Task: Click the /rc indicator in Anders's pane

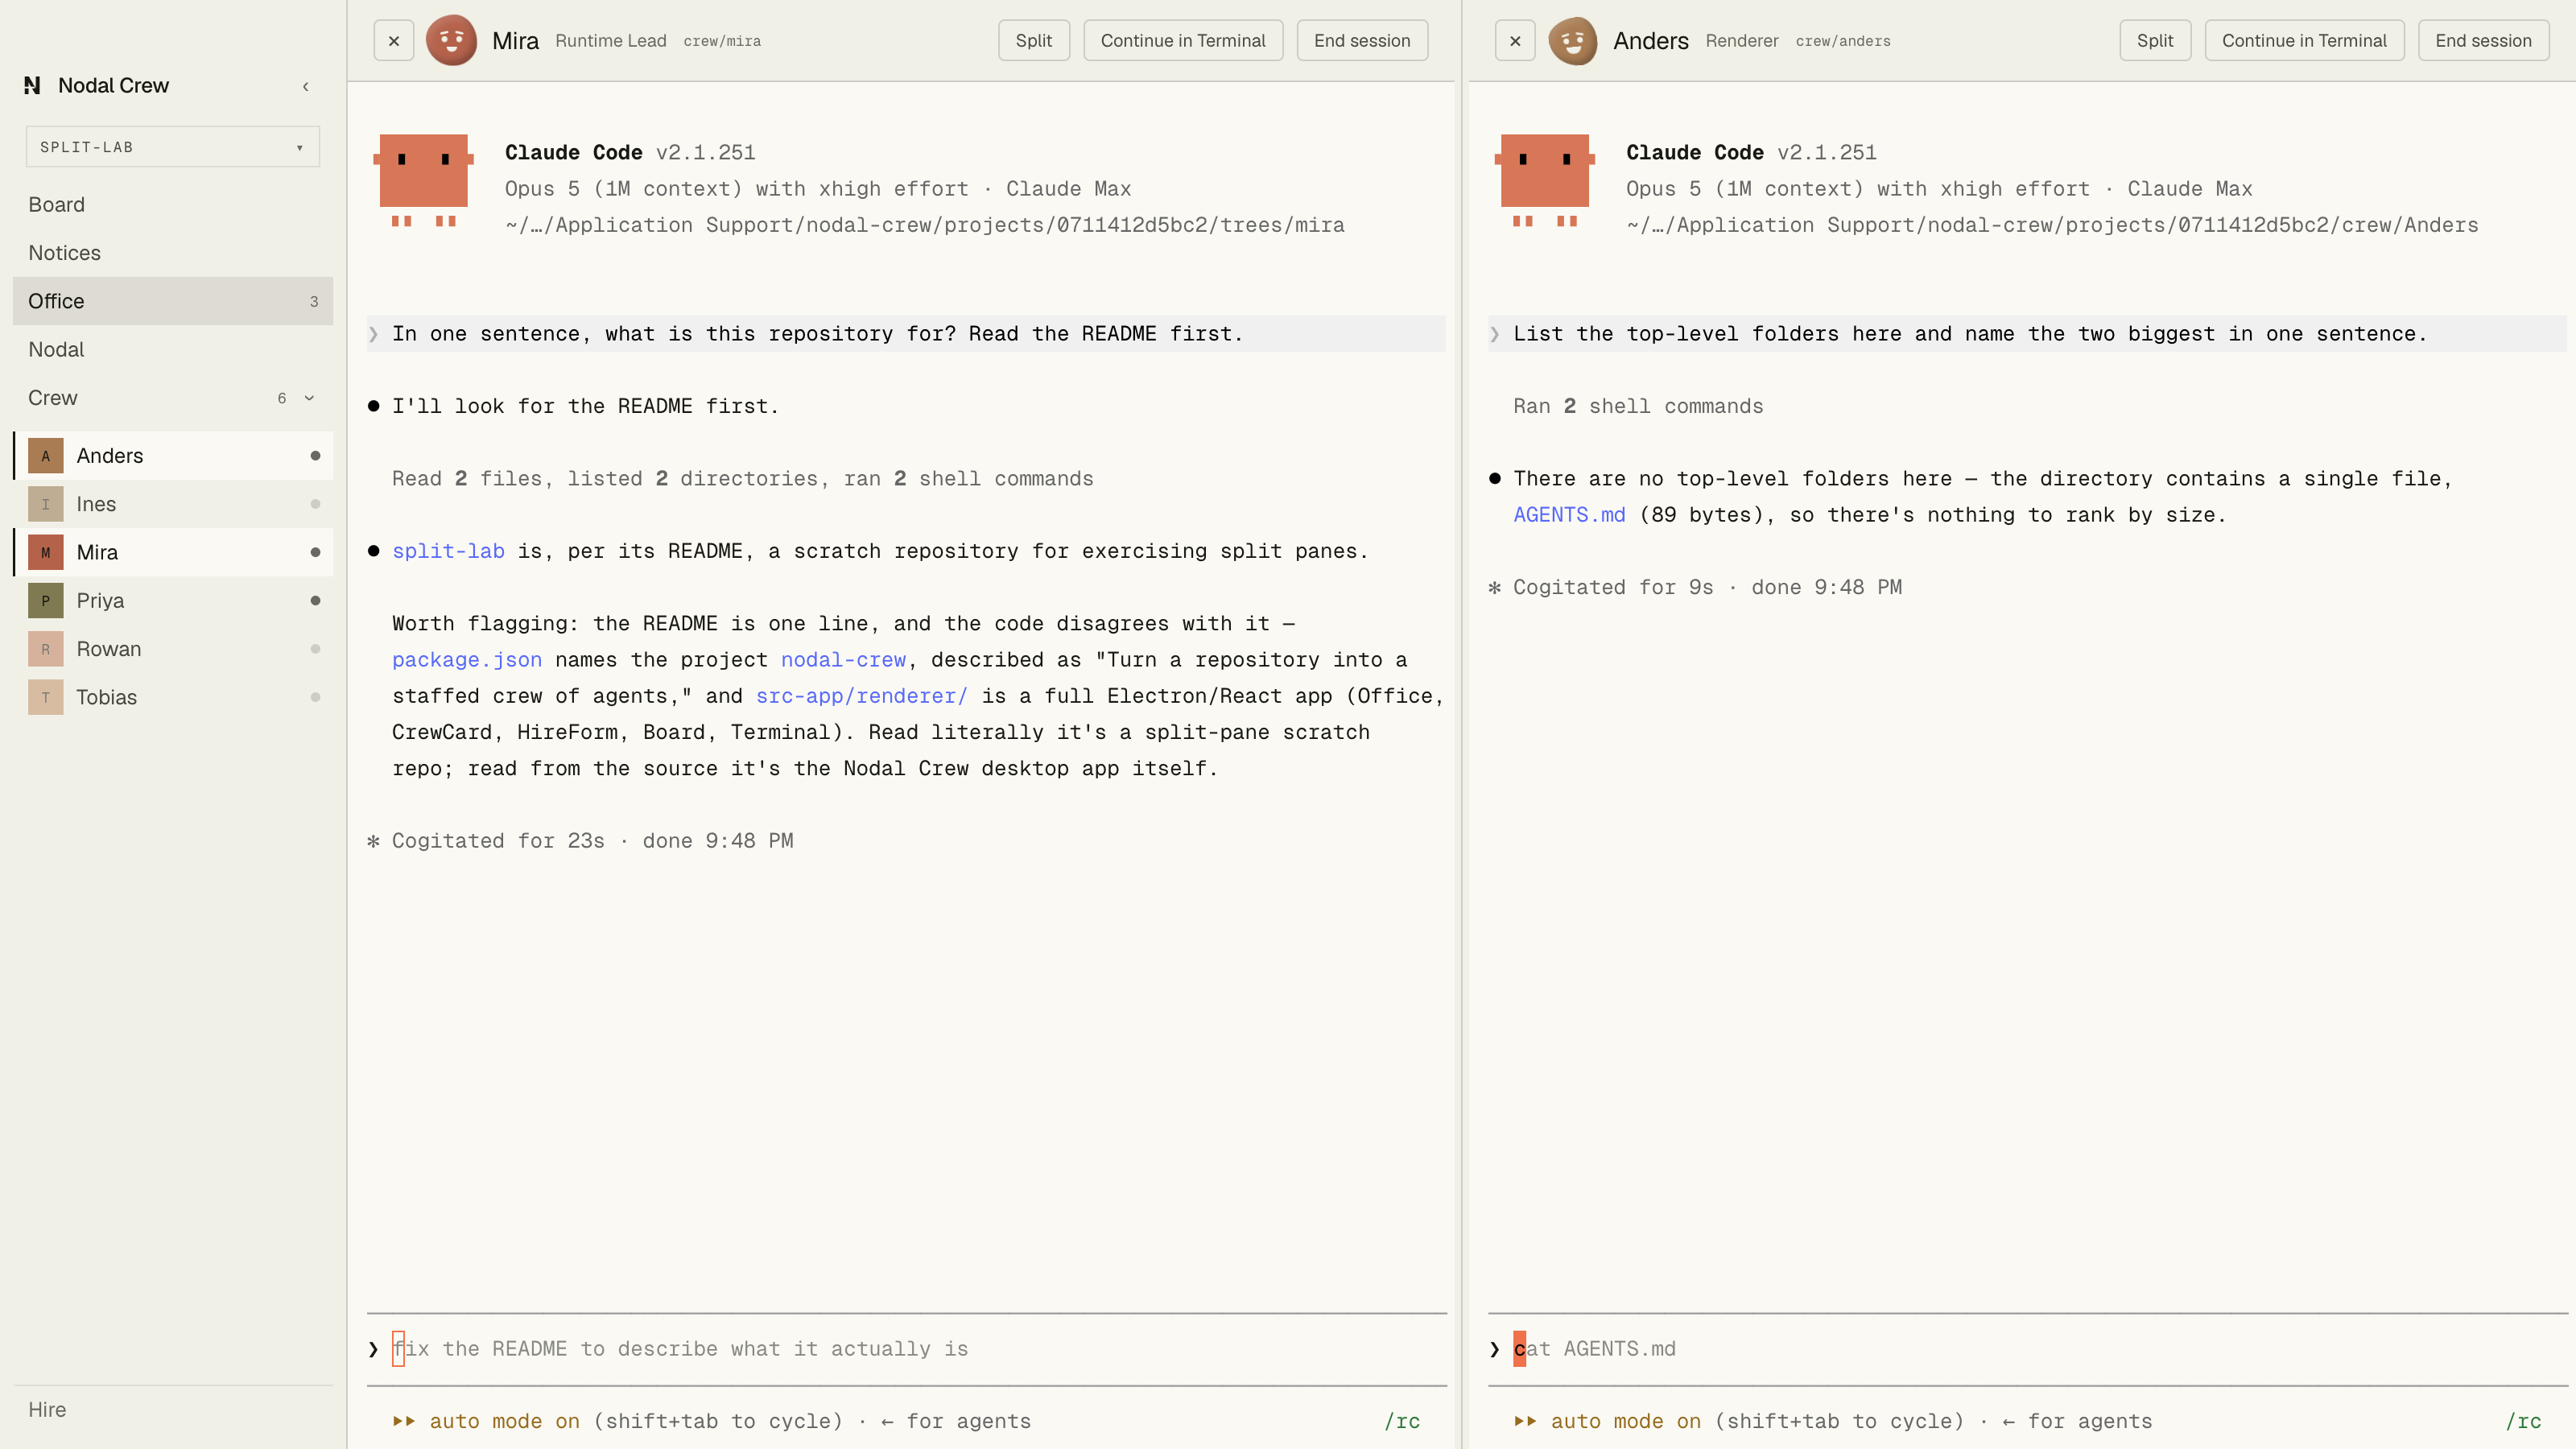Action: 2523,1421
